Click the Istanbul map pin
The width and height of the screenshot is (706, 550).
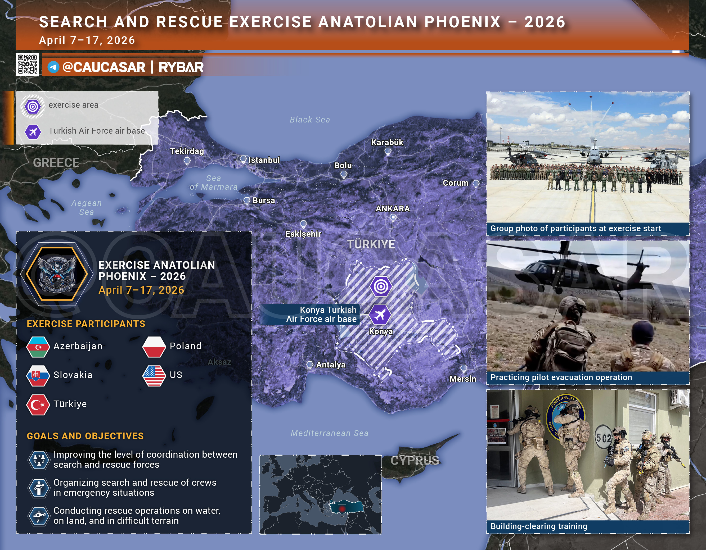click(243, 159)
